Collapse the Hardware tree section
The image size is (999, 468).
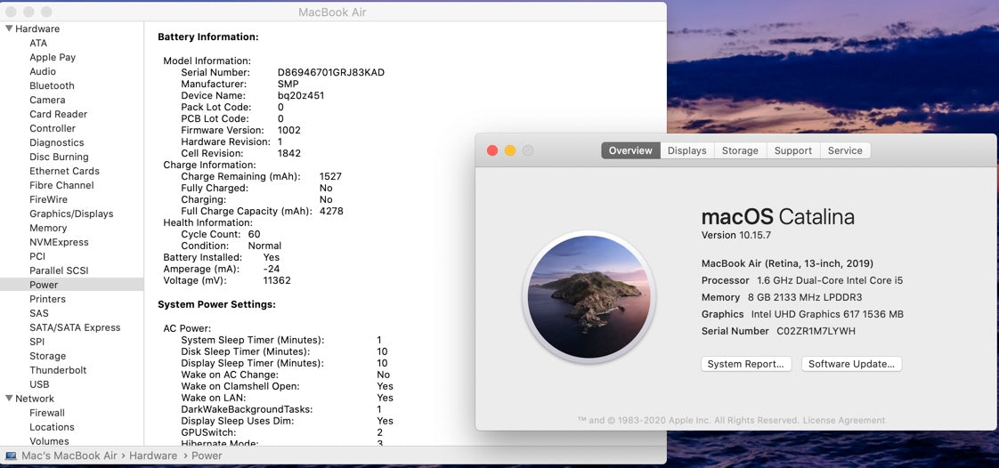[x=9, y=28]
